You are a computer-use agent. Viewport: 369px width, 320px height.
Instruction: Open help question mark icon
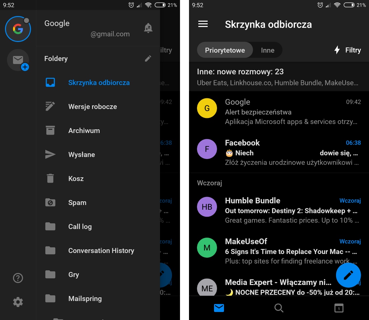[x=18, y=278]
